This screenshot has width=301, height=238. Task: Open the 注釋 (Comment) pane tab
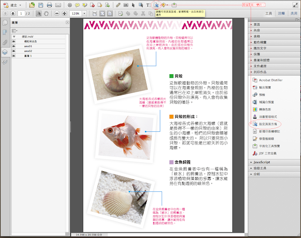tap(281, 14)
